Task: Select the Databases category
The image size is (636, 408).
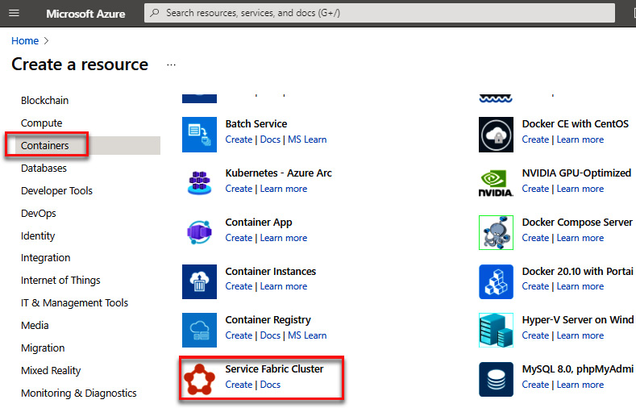Action: (44, 168)
